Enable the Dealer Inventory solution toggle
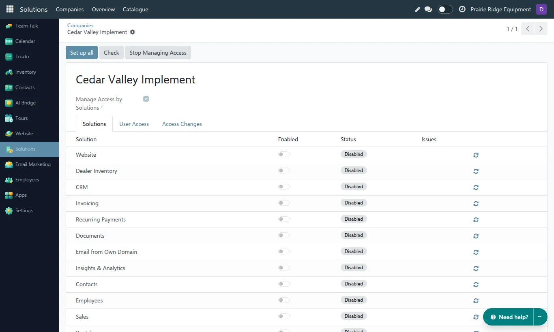 point(284,170)
